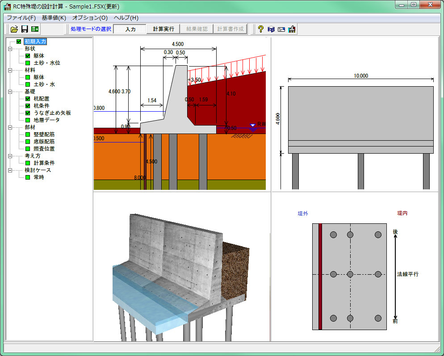The width and height of the screenshot is (444, 356).
Task: Open the オプション(O) menu
Action: coord(90,18)
